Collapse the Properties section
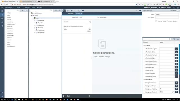180x101 pixels. click(144, 80)
